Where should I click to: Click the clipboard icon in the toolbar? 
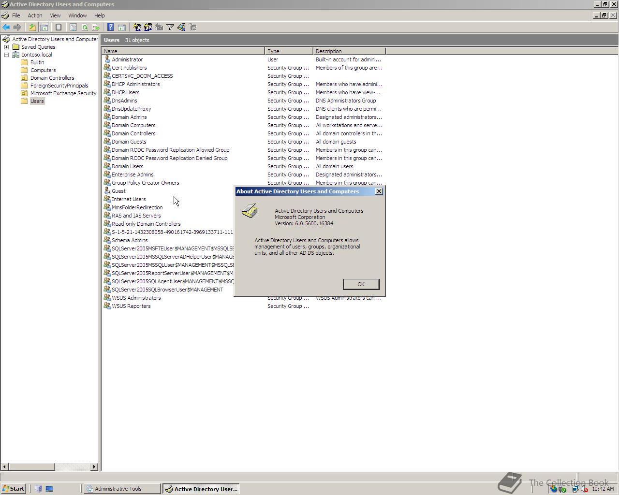59,28
